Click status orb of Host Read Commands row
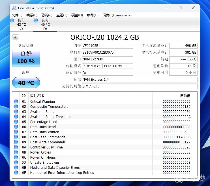This screenshot has width=210, height=186. 16,137
